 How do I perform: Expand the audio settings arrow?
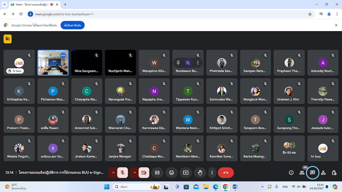(113, 173)
